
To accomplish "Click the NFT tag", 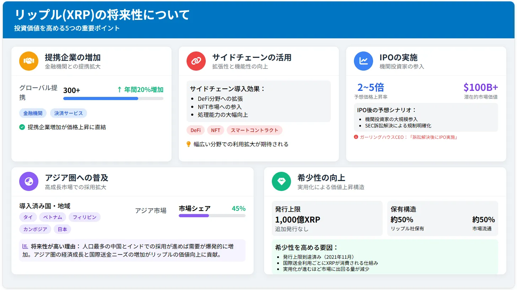I will (215, 130).
